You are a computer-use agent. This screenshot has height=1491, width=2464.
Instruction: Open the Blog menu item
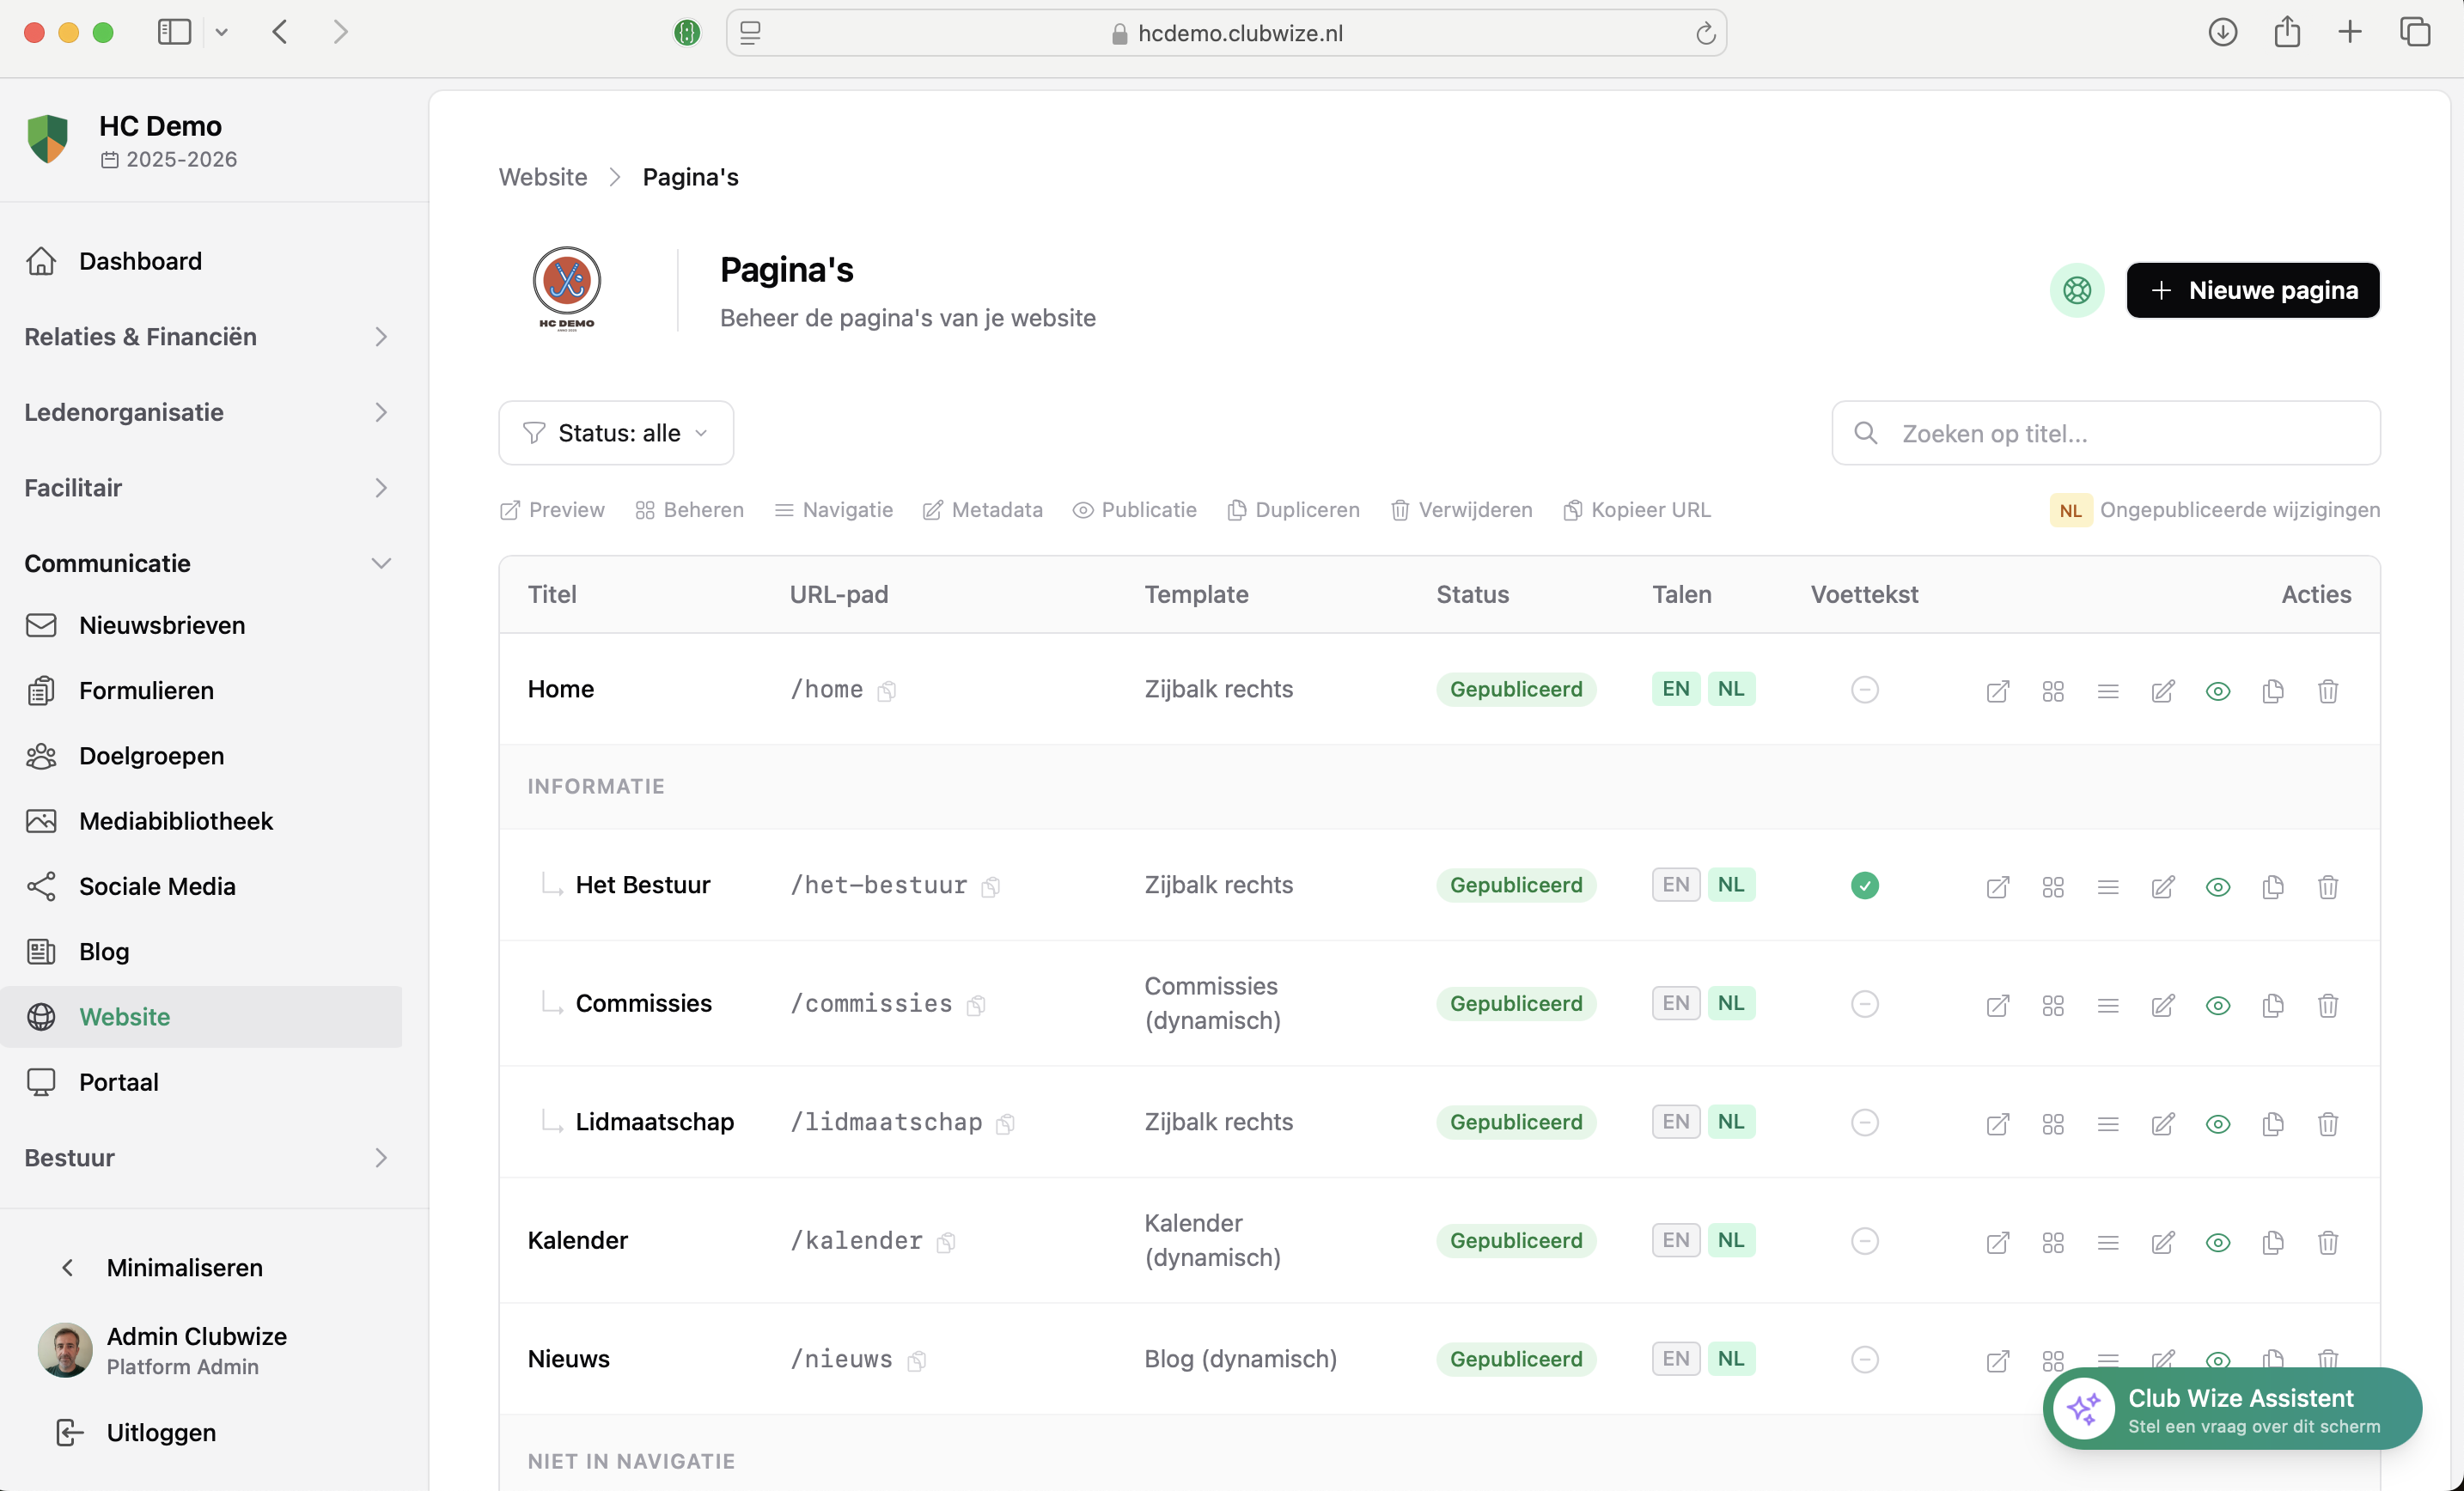coord(103,951)
